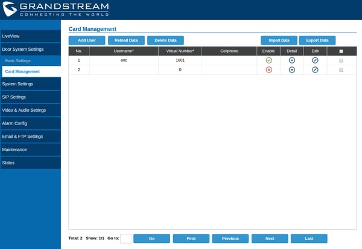Click the Username* column header
The width and height of the screenshot is (362, 249).
(124, 51)
